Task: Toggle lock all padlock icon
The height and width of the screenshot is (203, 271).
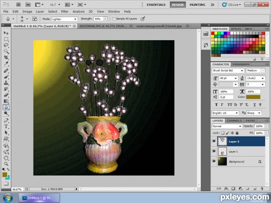Action: pyautogui.click(x=237, y=133)
